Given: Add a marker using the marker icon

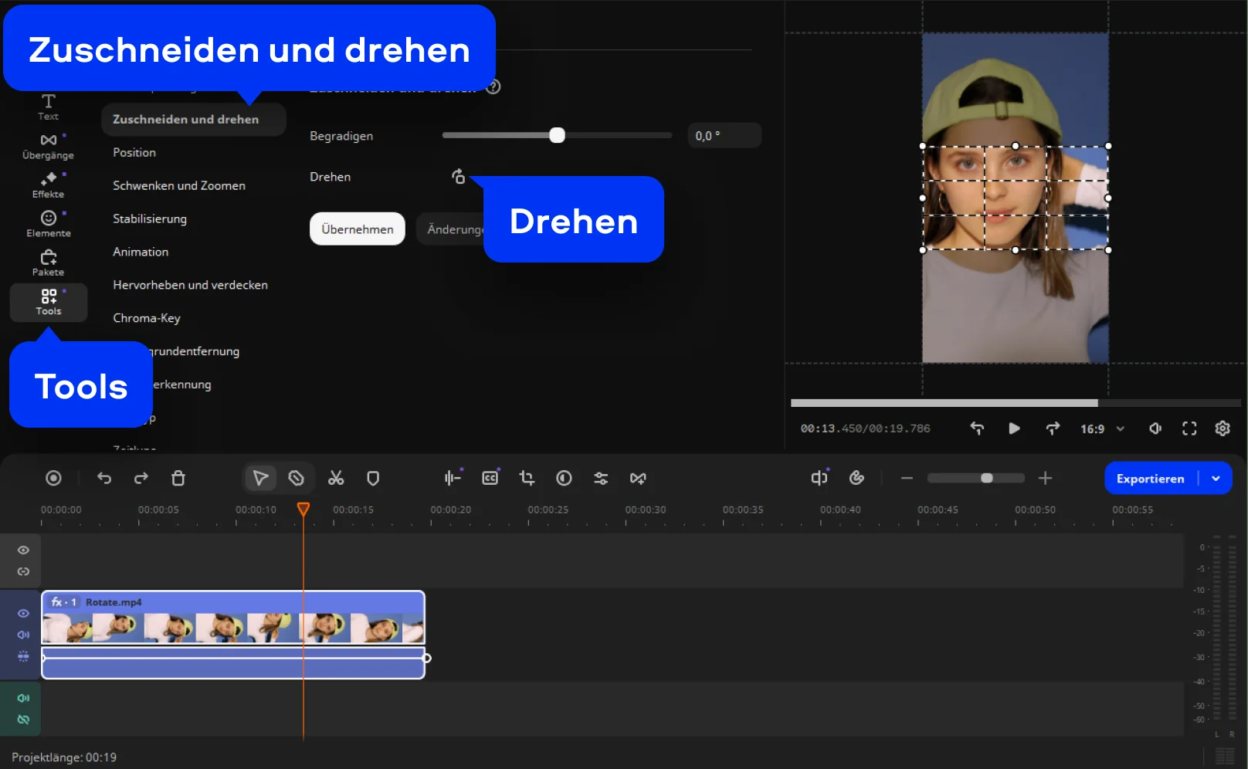Looking at the screenshot, I should pos(373,479).
